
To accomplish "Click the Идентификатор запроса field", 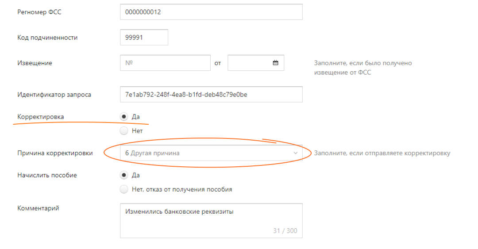I will tap(211, 95).
